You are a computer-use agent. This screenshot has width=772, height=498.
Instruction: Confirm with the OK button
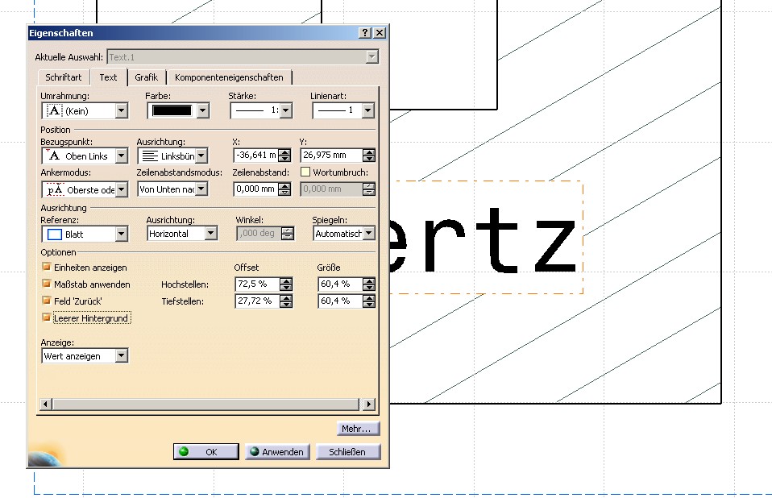tap(205, 452)
